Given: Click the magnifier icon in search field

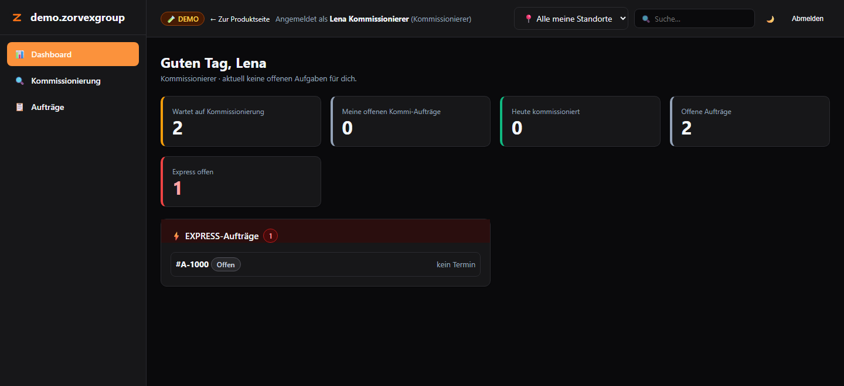Looking at the screenshot, I should (646, 19).
